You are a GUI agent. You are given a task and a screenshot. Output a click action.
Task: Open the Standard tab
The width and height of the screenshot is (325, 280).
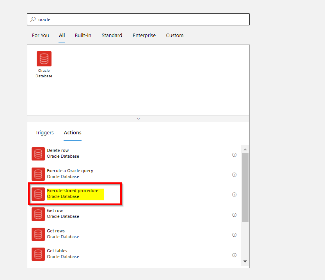click(112, 36)
